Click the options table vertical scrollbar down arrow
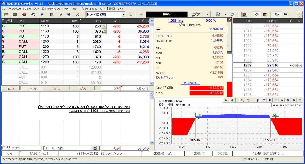Viewport: 305px width, 164px height. tap(151, 83)
